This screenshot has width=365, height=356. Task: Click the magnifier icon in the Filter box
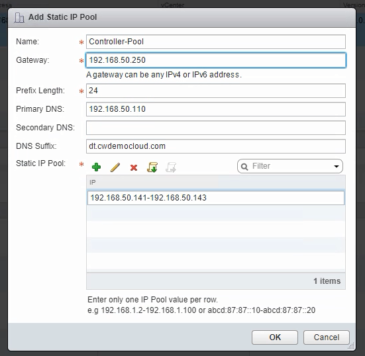[244, 167]
